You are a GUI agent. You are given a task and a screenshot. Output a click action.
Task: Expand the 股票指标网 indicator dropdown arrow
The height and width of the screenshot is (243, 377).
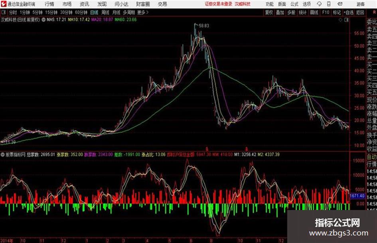coord(2,154)
